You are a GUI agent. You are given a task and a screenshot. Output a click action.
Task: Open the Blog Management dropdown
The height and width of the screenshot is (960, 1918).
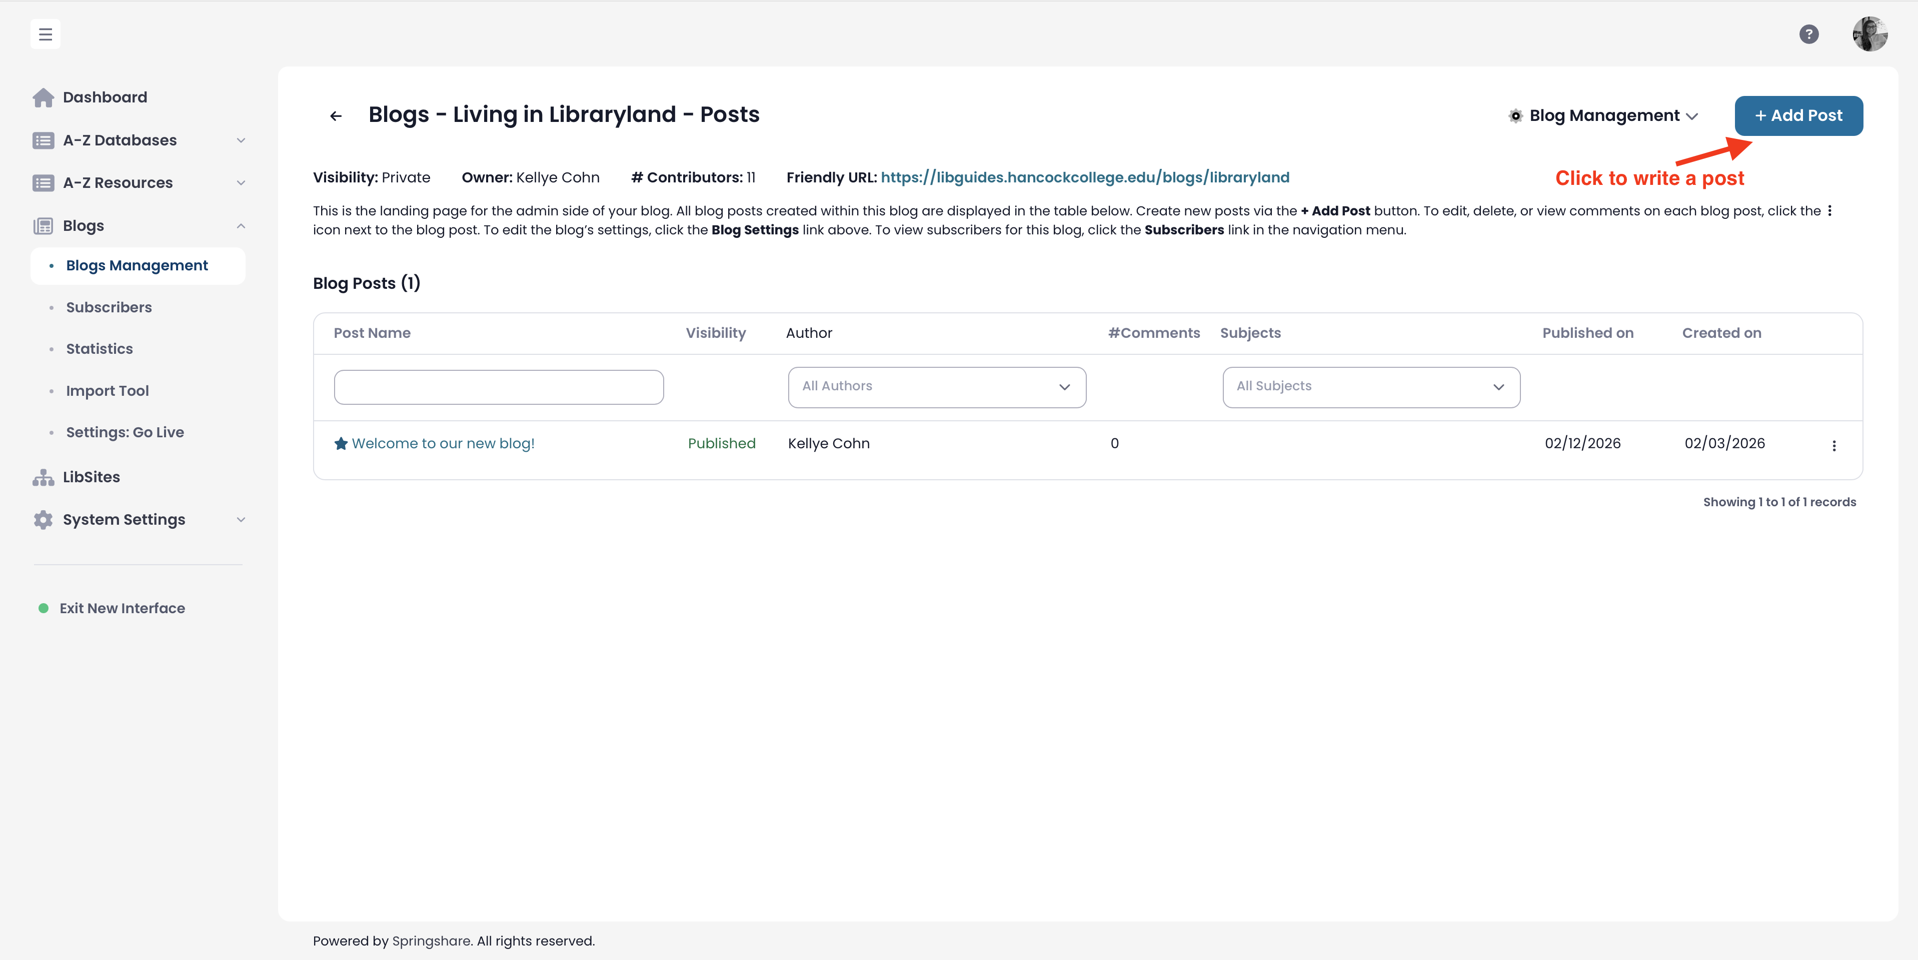click(1604, 116)
